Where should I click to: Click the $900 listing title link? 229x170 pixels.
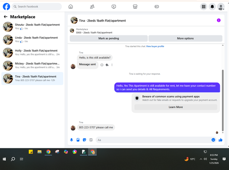point(94,33)
